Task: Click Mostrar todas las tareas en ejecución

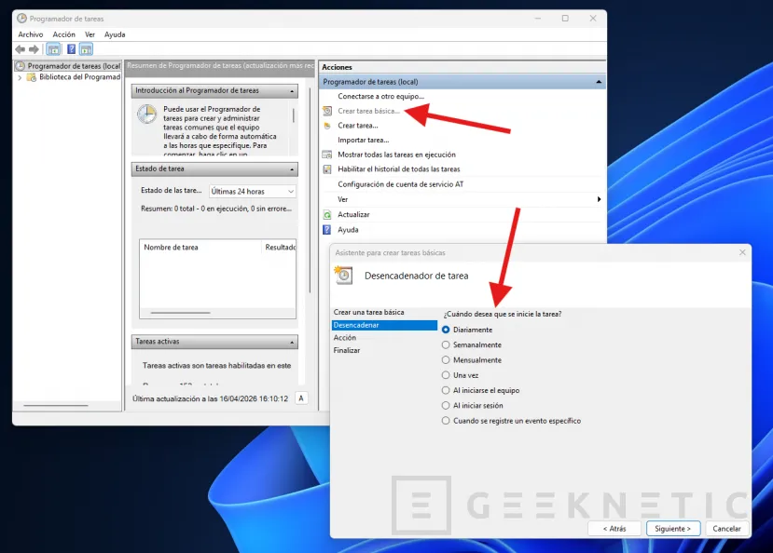Action: pos(397,155)
